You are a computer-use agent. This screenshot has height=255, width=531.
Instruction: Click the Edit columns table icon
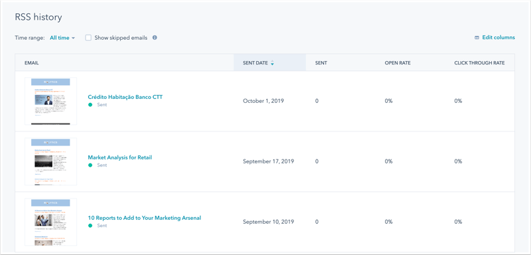477,38
